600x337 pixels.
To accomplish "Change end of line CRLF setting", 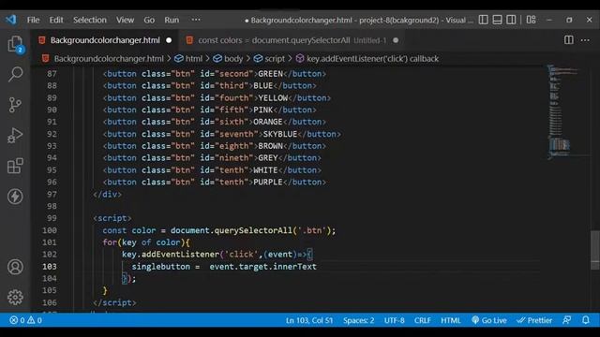I will click(x=423, y=320).
